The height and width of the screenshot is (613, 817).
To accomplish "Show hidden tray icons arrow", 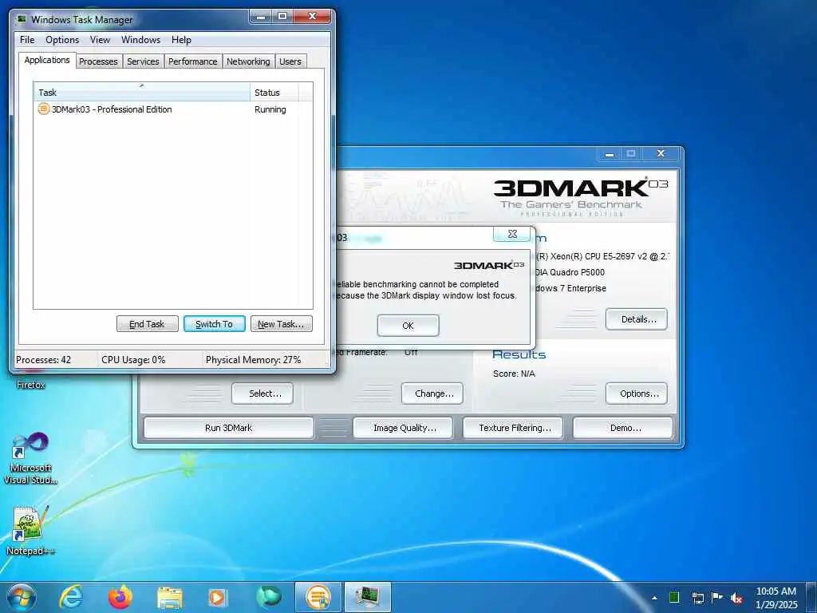I will 654,598.
